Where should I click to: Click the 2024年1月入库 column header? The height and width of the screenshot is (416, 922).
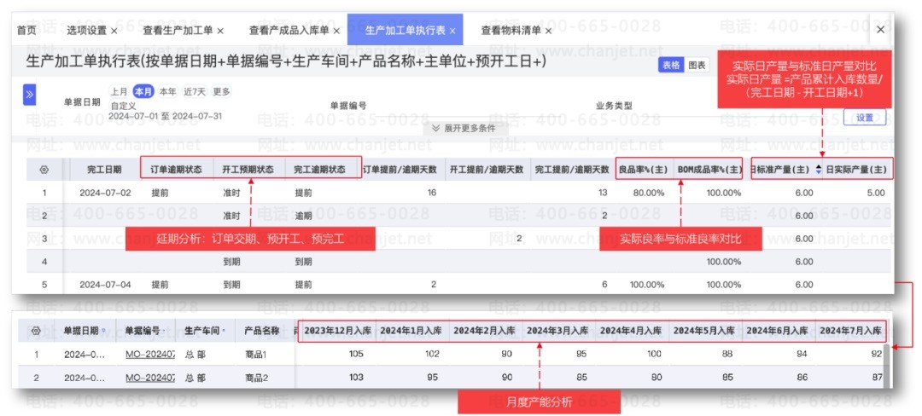[x=411, y=331]
